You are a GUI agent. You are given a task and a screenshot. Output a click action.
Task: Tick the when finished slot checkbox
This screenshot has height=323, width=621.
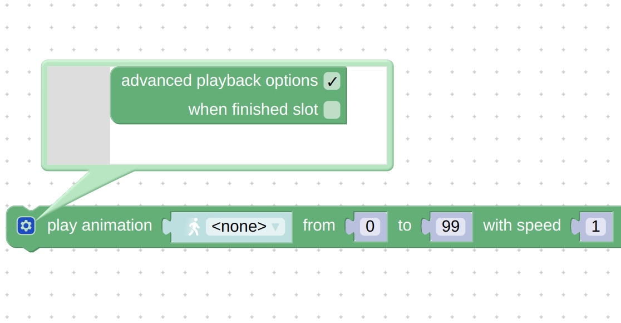point(332,110)
